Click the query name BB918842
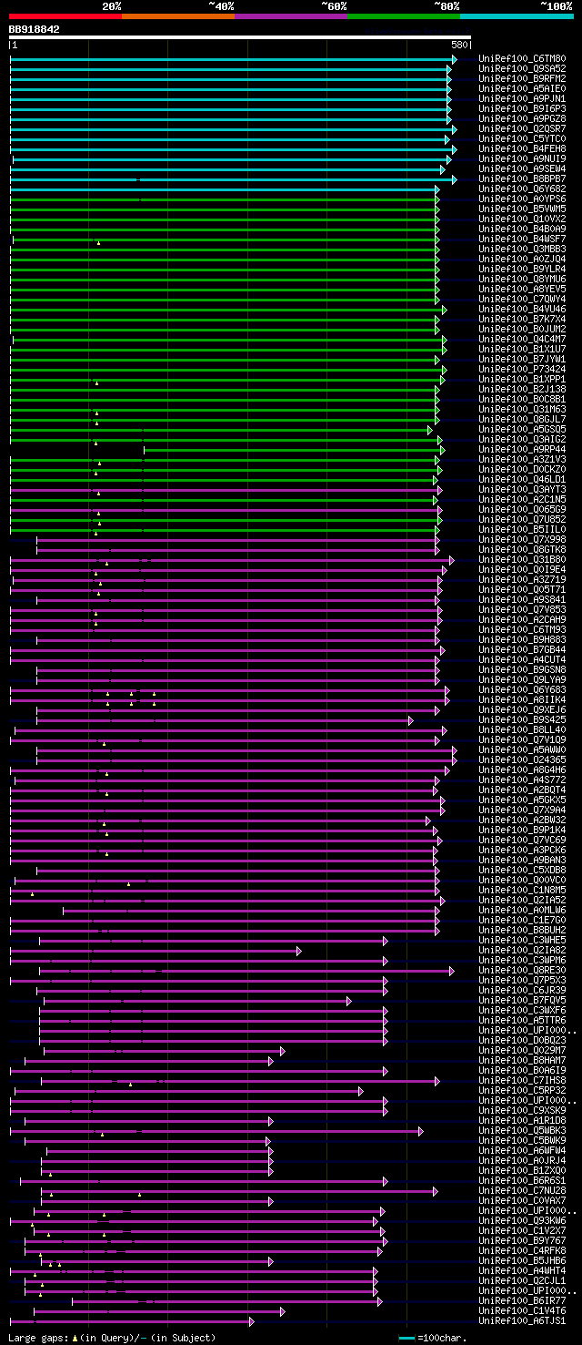582x1345 pixels. coord(35,29)
